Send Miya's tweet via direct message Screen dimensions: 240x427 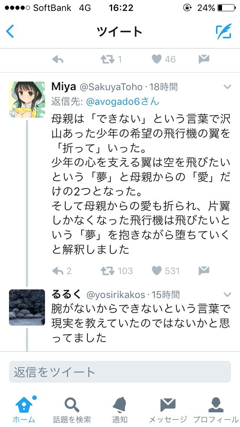[x=204, y=270]
